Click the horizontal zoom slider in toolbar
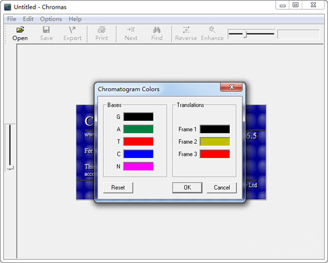The width and height of the screenshot is (328, 263). coord(251,34)
